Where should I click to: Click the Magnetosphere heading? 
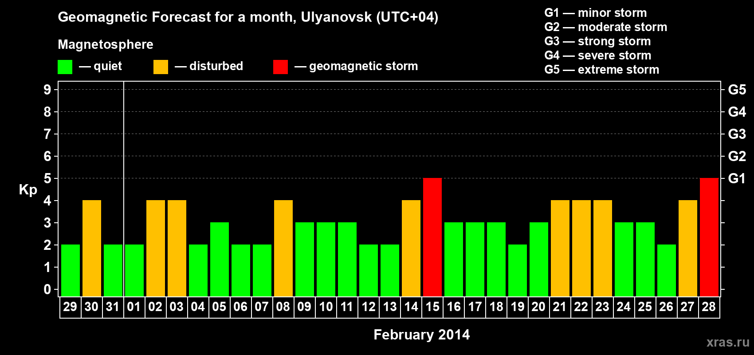tap(106, 44)
